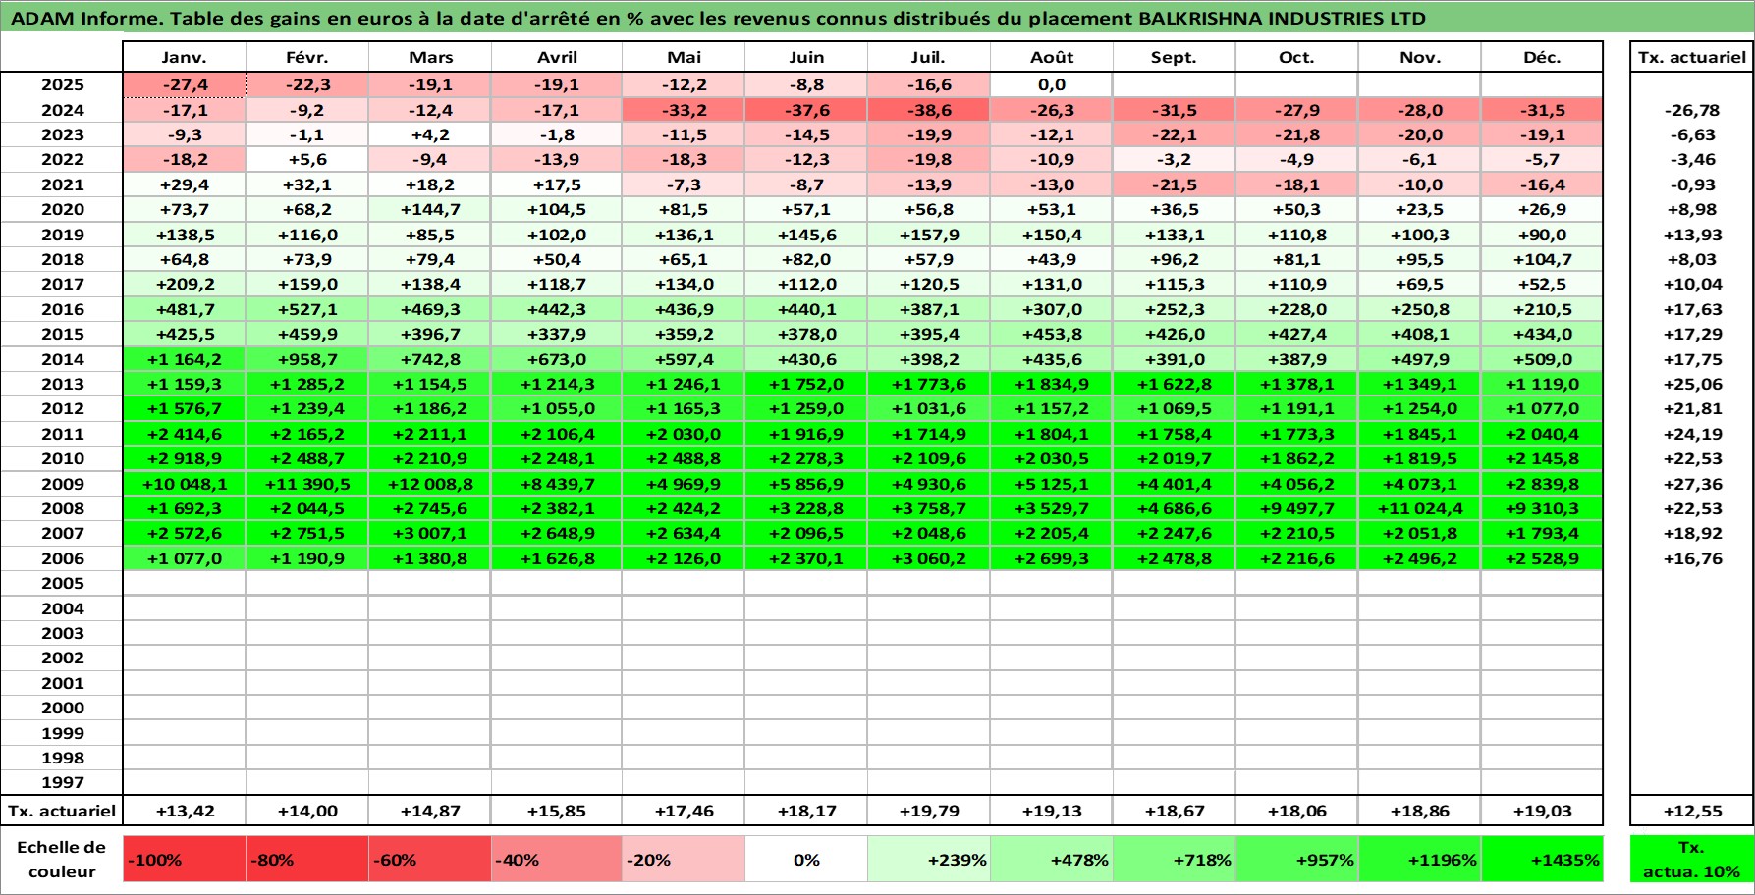
Task: Click 2013 Août cell showing +1 834,9
Action: coord(1051,384)
